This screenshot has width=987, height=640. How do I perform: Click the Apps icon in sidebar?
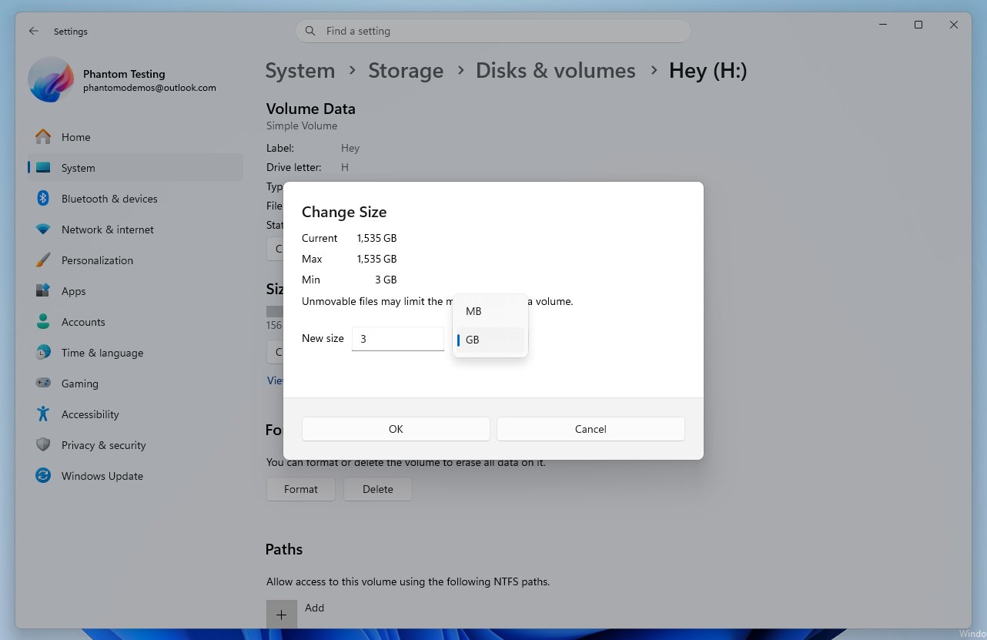[43, 291]
